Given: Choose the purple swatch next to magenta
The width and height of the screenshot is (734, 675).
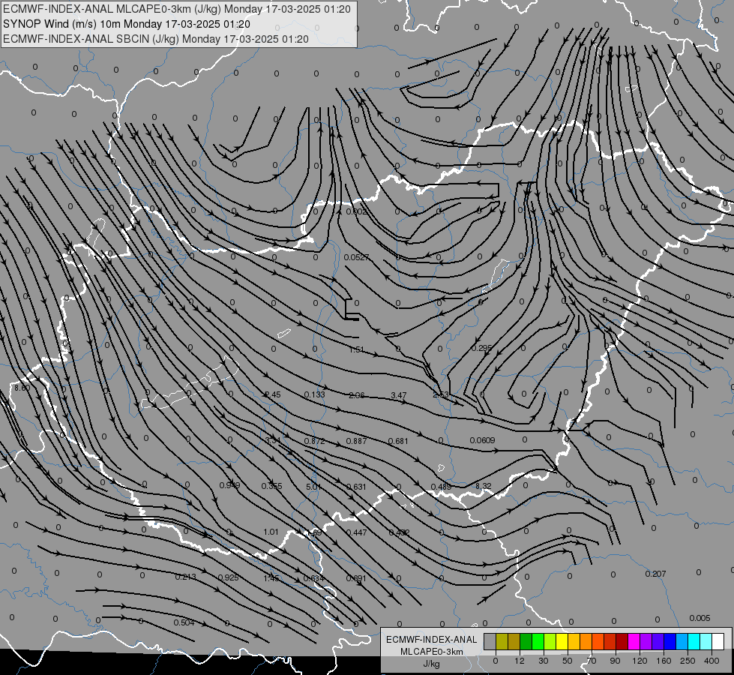Looking at the screenshot, I should point(646,641).
